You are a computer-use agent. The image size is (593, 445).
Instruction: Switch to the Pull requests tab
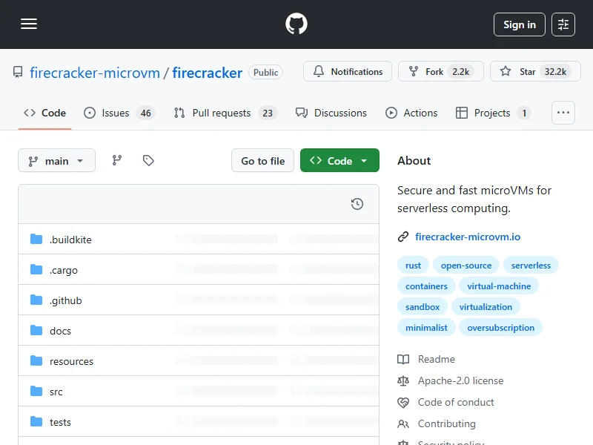coord(221,113)
